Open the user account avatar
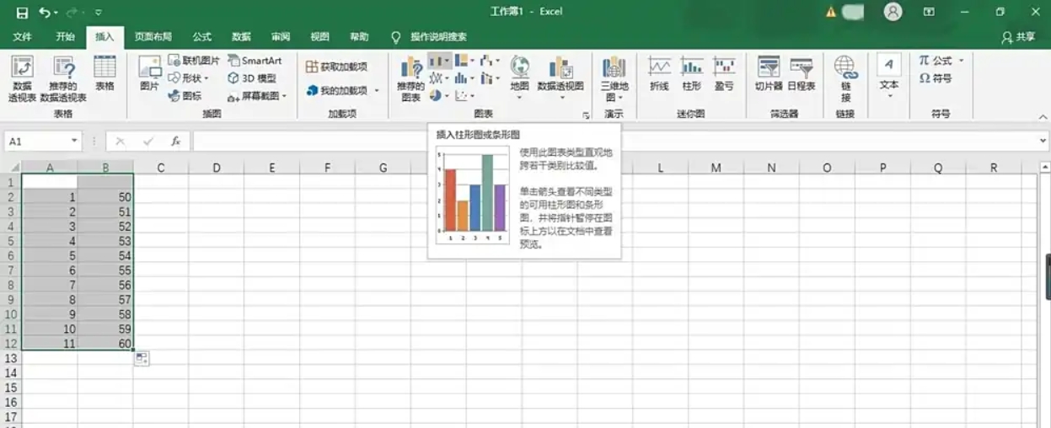 tap(893, 12)
